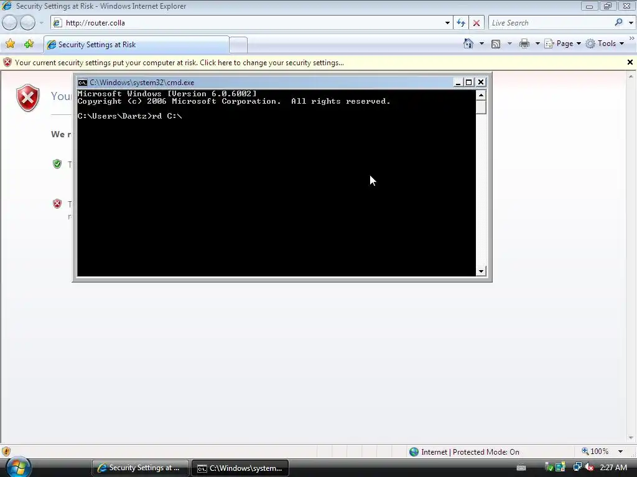The height and width of the screenshot is (477, 637).
Task: Click the address bar showing http://router.colla
Action: coord(251,23)
